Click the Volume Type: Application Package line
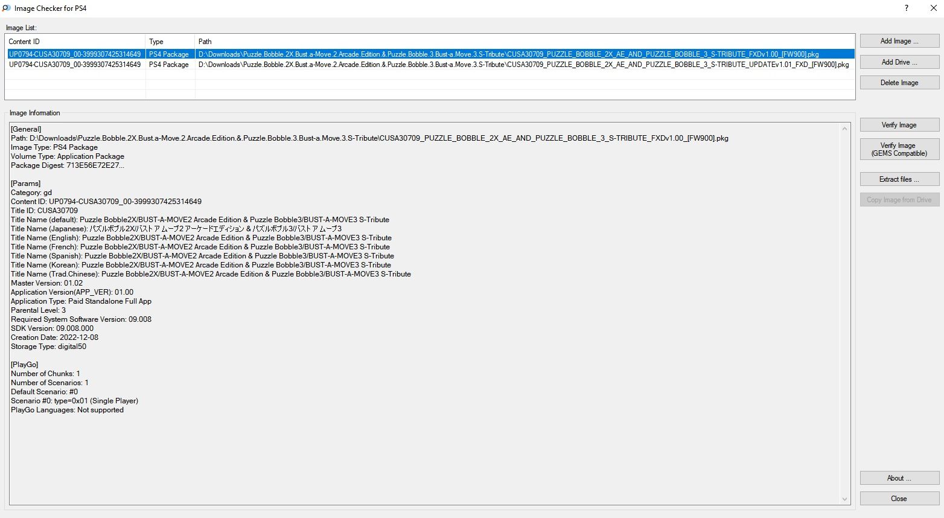944x518 pixels. (x=68, y=156)
